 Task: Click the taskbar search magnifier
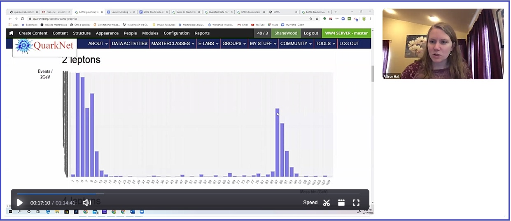click(20, 212)
